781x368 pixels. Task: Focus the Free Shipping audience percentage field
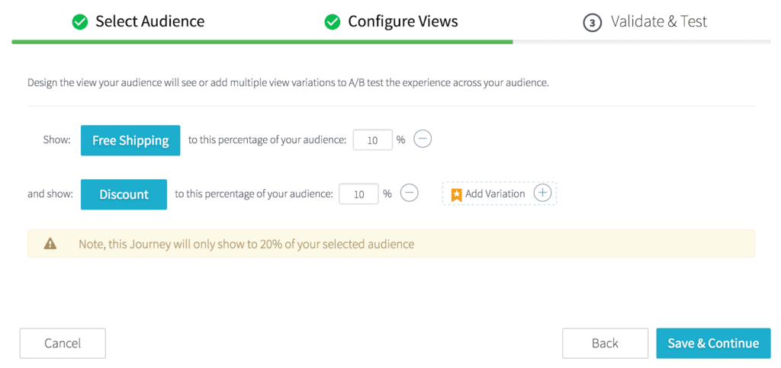372,140
